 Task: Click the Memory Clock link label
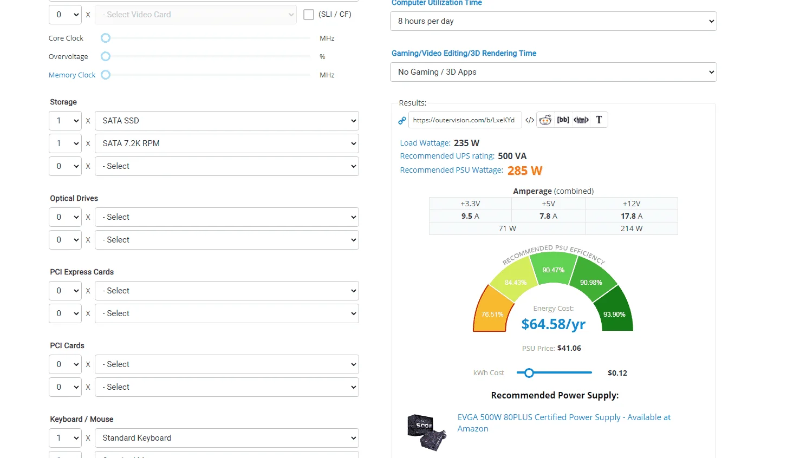(x=72, y=75)
